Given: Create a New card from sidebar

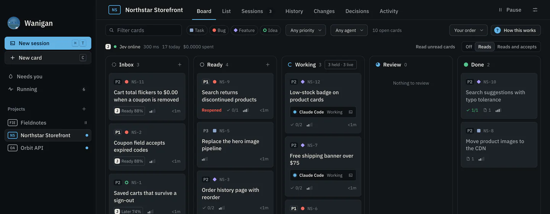Looking at the screenshot, I should click(x=48, y=58).
